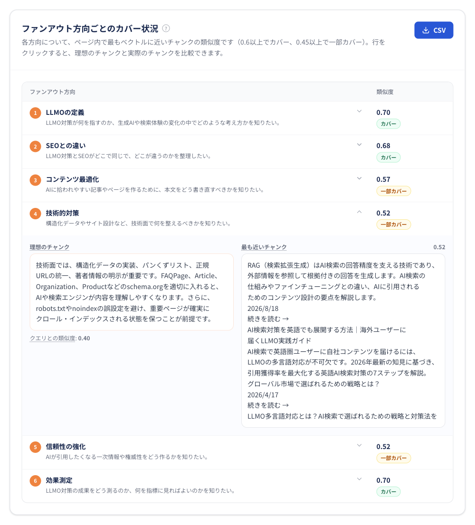Click 一部カバー badge in コンテンツ最適化 row
Screen dimensions: 475x525
coord(394,191)
